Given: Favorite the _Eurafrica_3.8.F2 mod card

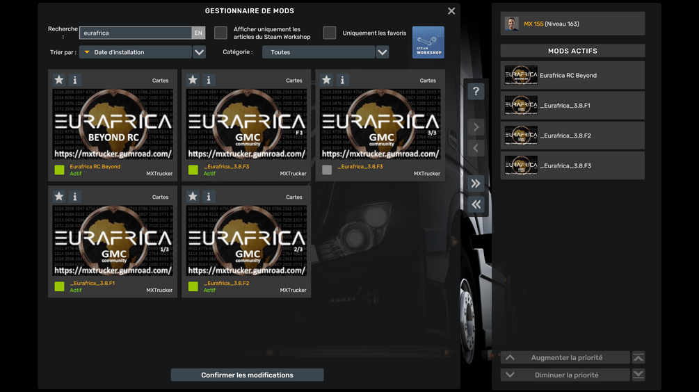Looking at the screenshot, I should coord(193,197).
